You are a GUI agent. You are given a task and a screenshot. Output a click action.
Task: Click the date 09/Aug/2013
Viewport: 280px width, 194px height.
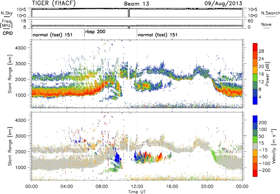point(223,3)
